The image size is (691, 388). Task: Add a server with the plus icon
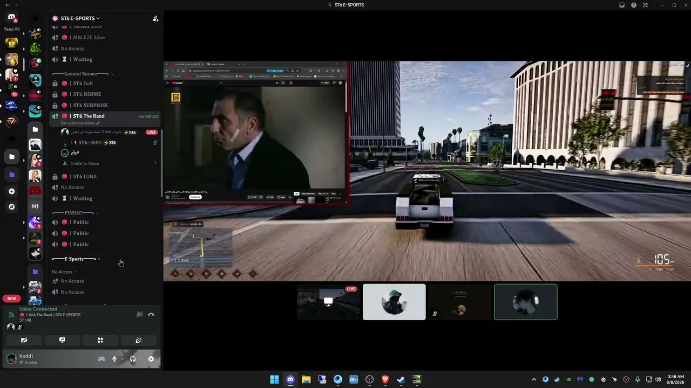[x=11, y=191]
